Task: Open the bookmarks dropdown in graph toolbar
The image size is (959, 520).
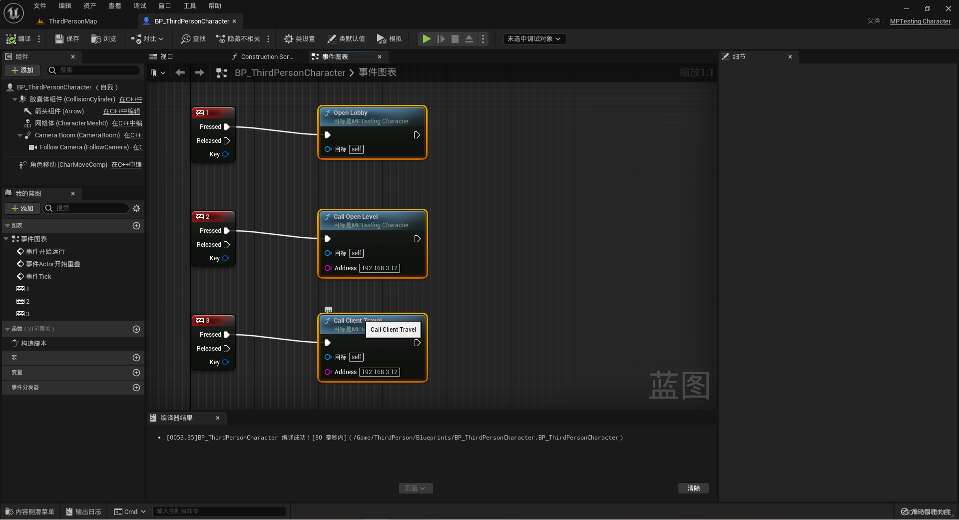Action: pyautogui.click(x=158, y=73)
